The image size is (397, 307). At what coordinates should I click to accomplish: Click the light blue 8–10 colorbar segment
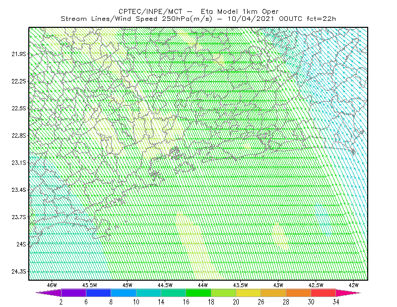pyautogui.click(x=124, y=293)
